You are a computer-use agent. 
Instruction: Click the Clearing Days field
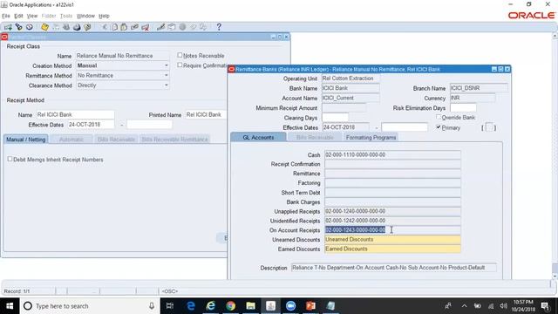coord(335,118)
